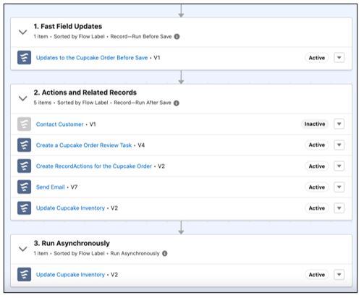364x298 pixels.
Task: Click the Inactive status badge for Contact Customer
Action: pos(315,124)
